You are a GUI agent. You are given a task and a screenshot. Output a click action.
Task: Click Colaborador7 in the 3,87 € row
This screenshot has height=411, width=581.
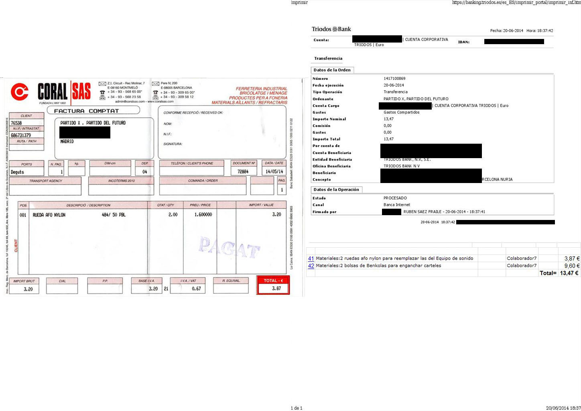tap(522, 258)
